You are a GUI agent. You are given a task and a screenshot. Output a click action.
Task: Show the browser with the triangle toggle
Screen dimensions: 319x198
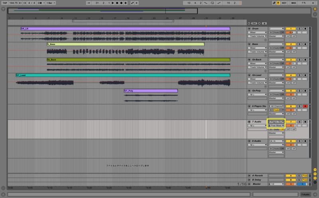(3, 9)
